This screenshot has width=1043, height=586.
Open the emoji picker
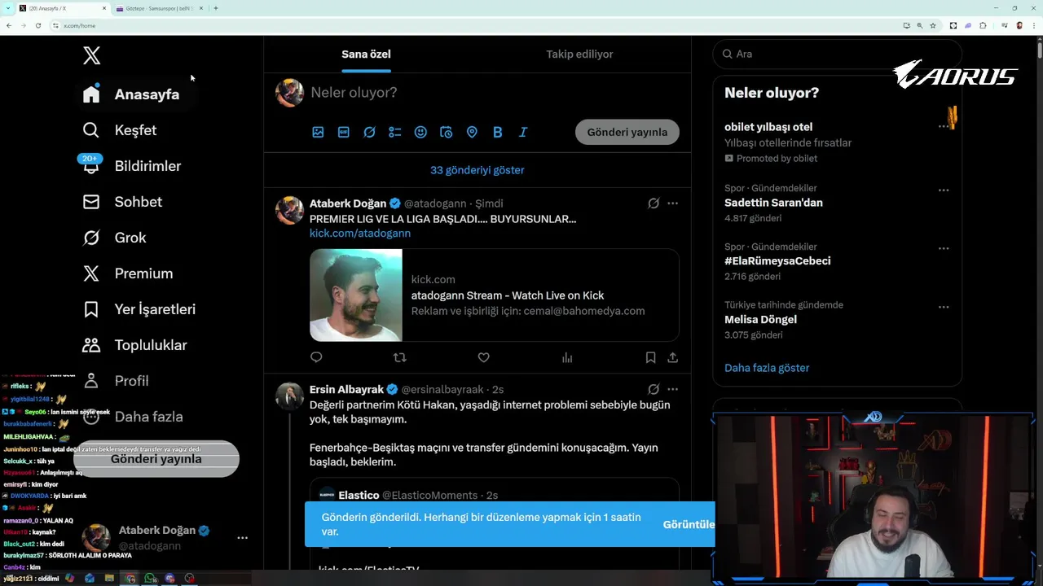[420, 132]
